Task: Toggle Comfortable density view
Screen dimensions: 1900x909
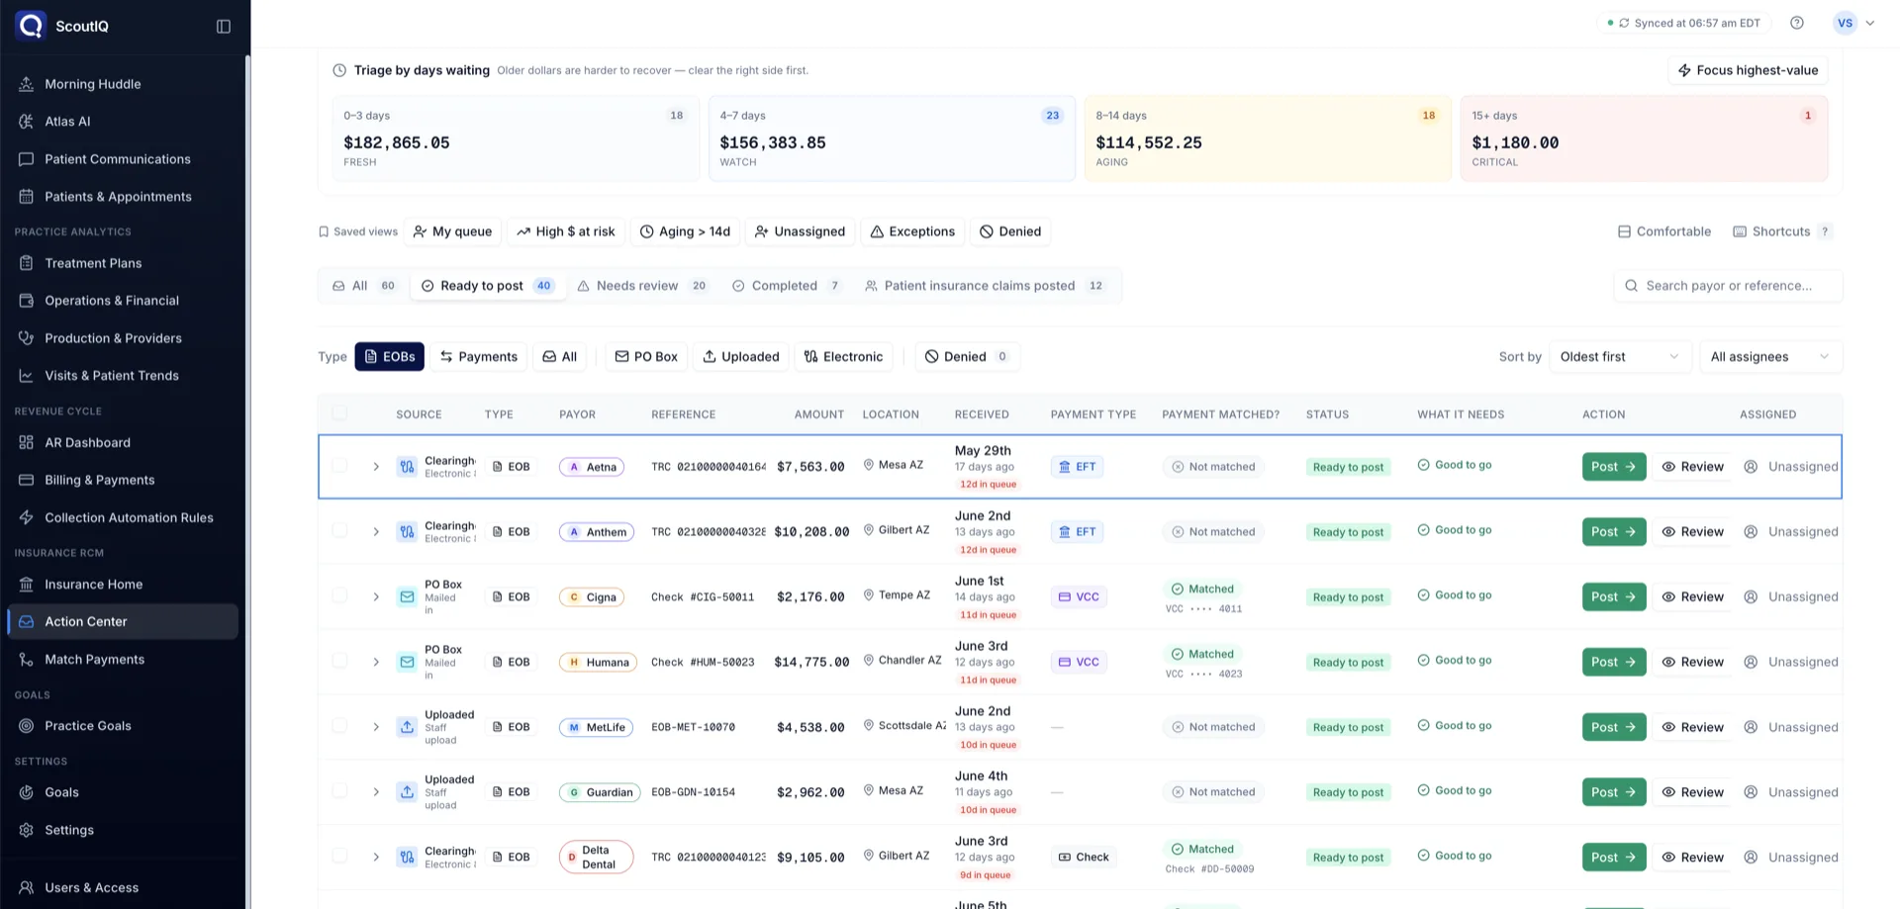Action: (1663, 231)
